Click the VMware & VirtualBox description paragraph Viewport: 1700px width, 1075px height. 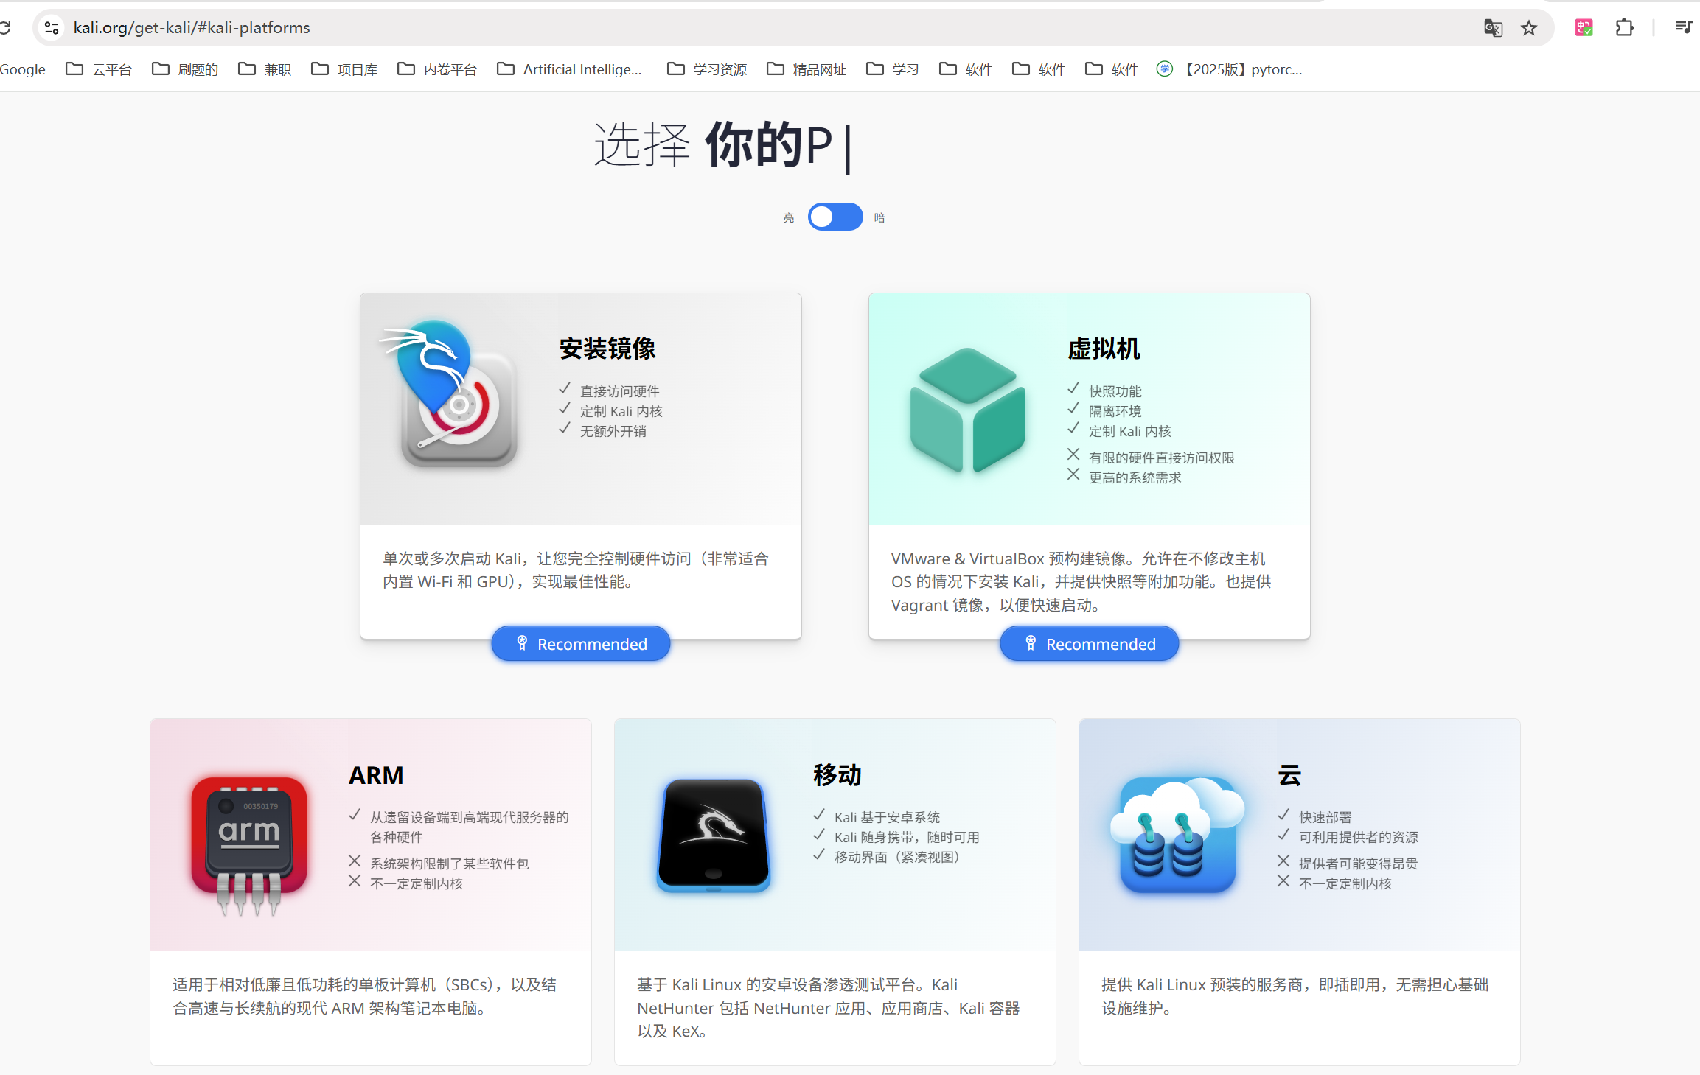click(x=1081, y=582)
